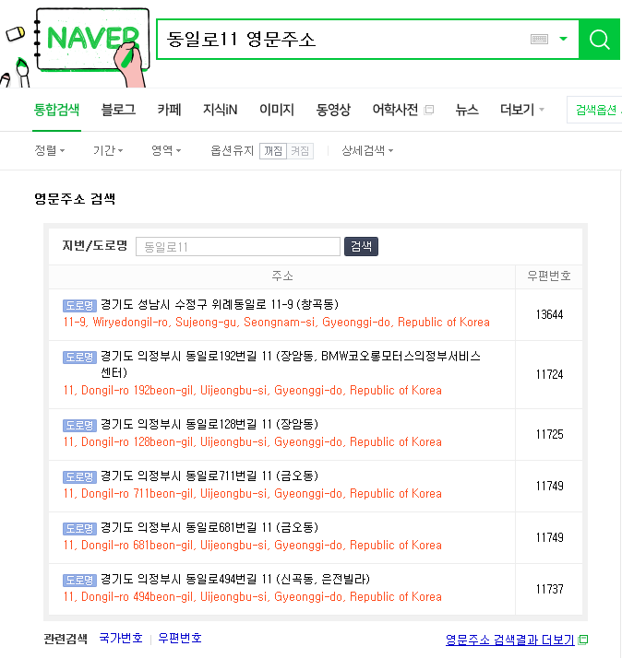Open the 기간 period dropdown
622x658 pixels.
(x=108, y=150)
